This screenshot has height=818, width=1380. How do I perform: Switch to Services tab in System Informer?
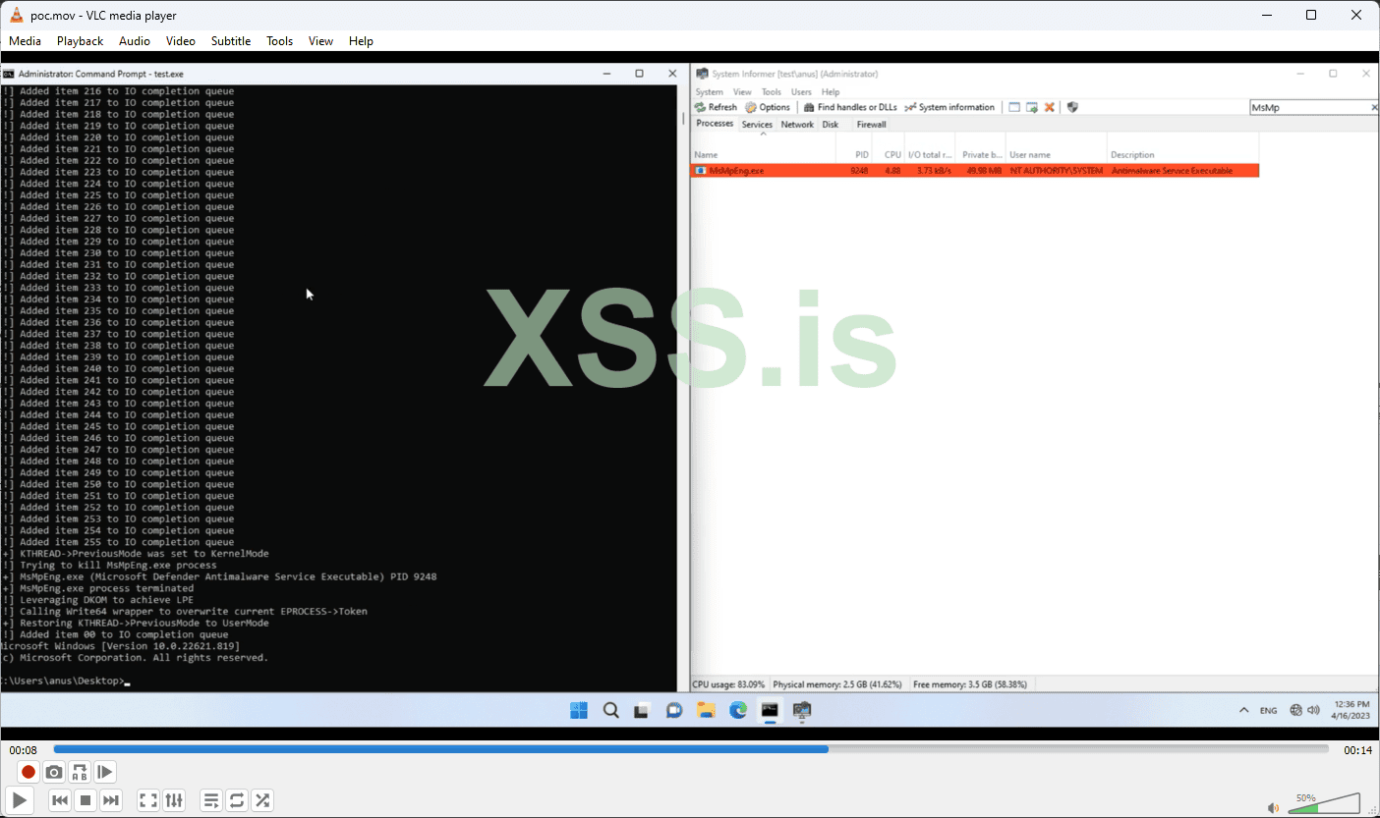pyautogui.click(x=757, y=125)
